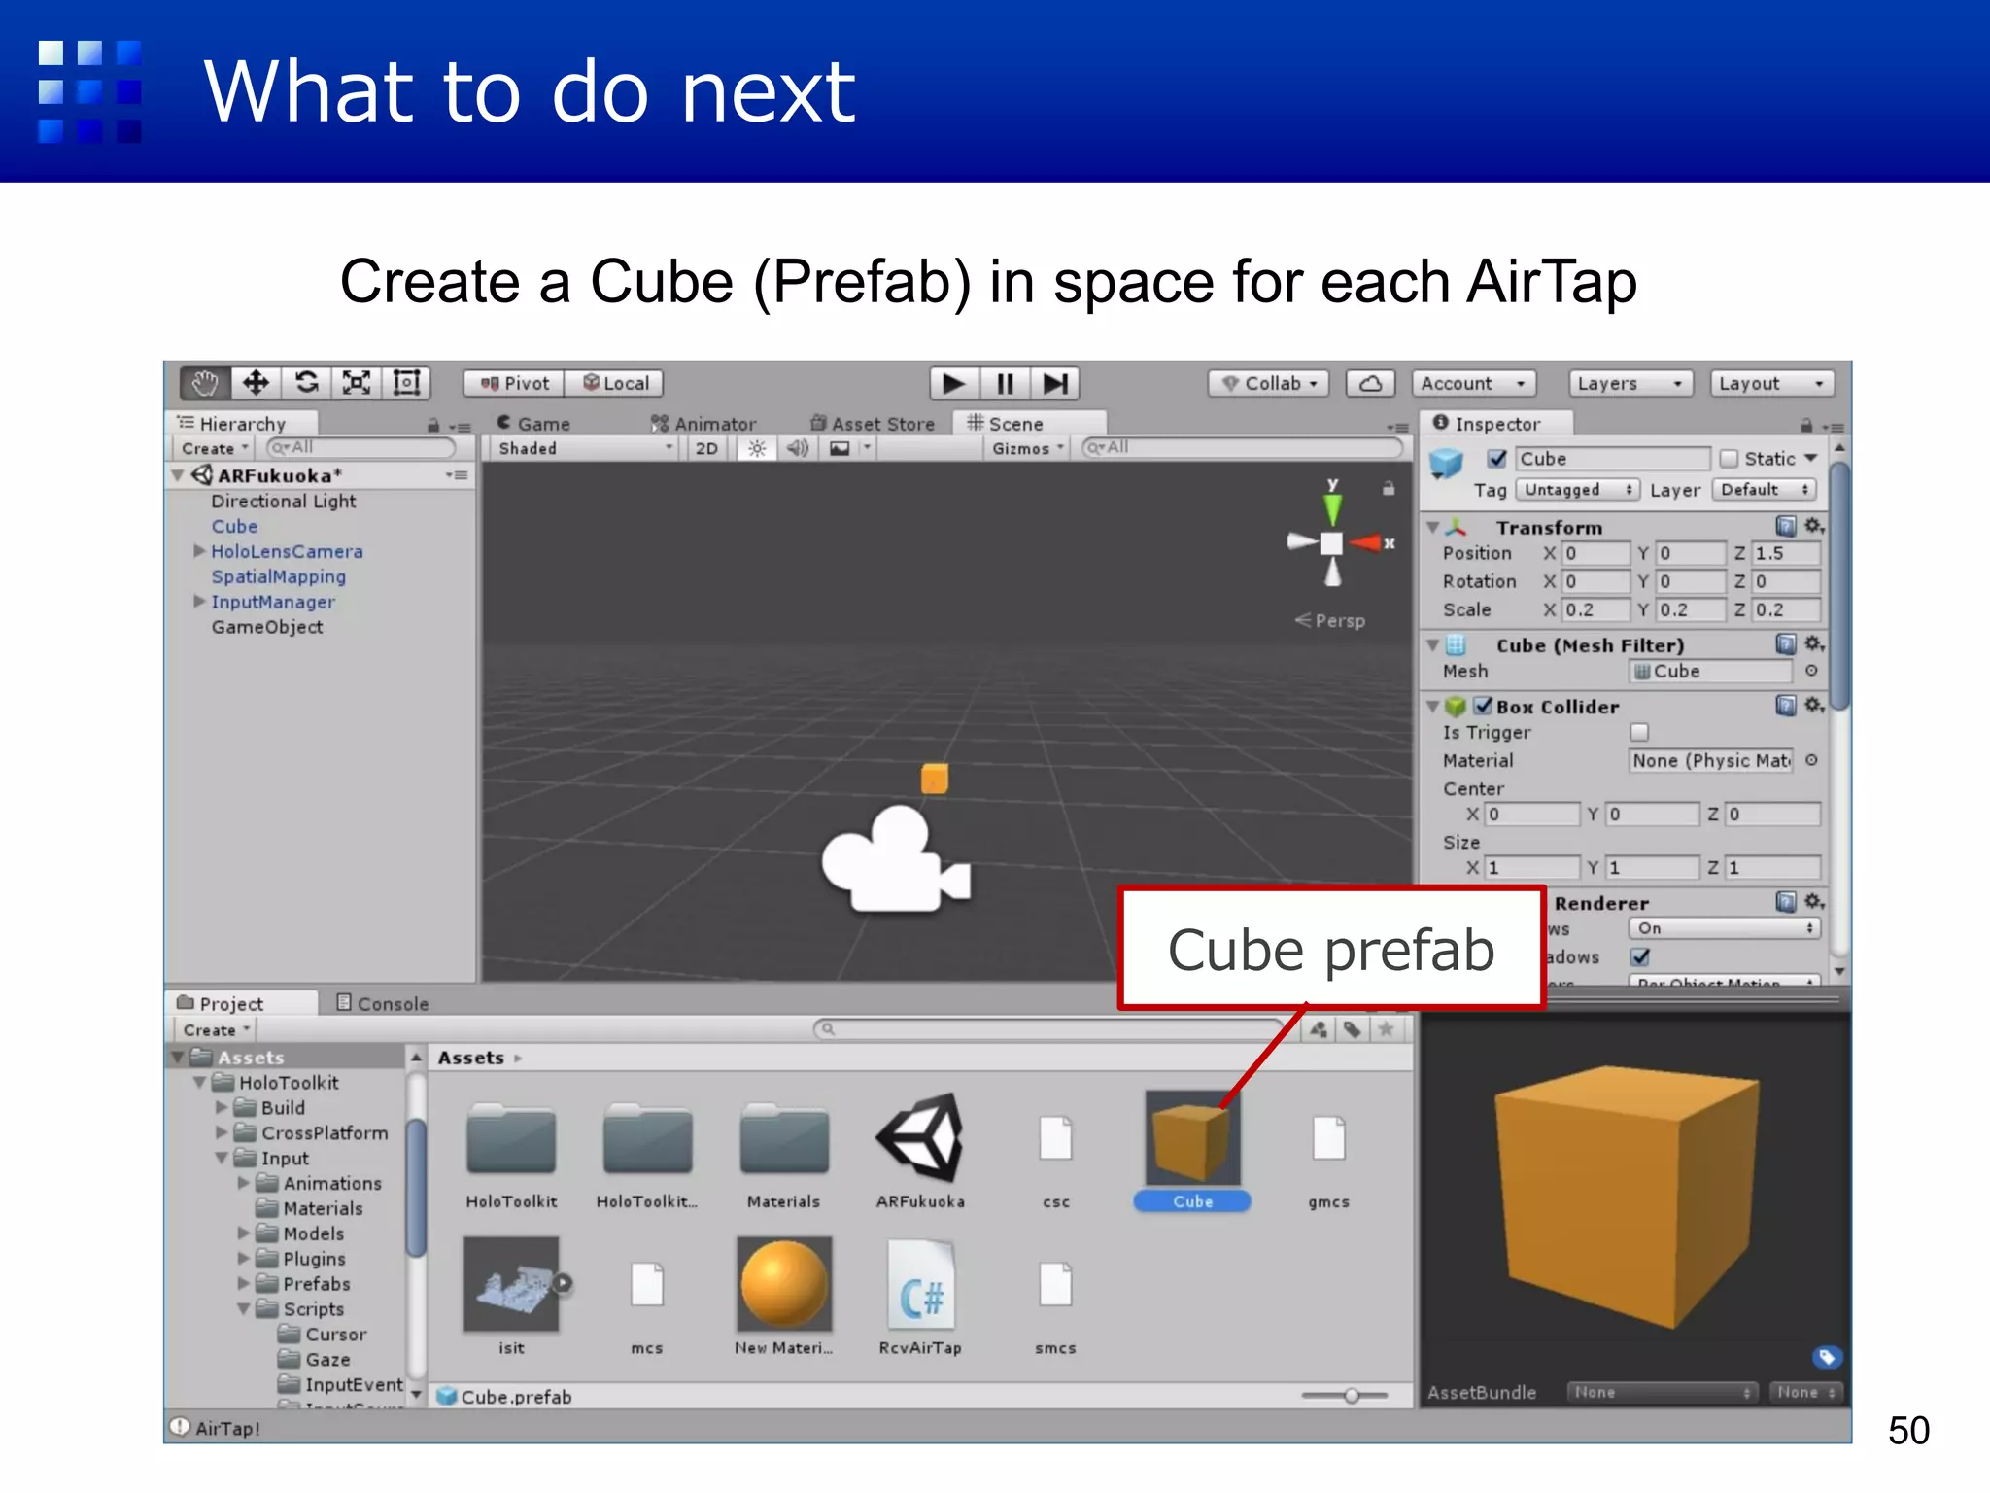Click the scene orientation gizmo
The image size is (1990, 1493).
coord(1332,542)
